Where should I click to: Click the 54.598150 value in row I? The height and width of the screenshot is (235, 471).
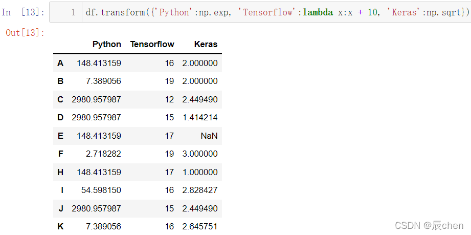[101, 190]
